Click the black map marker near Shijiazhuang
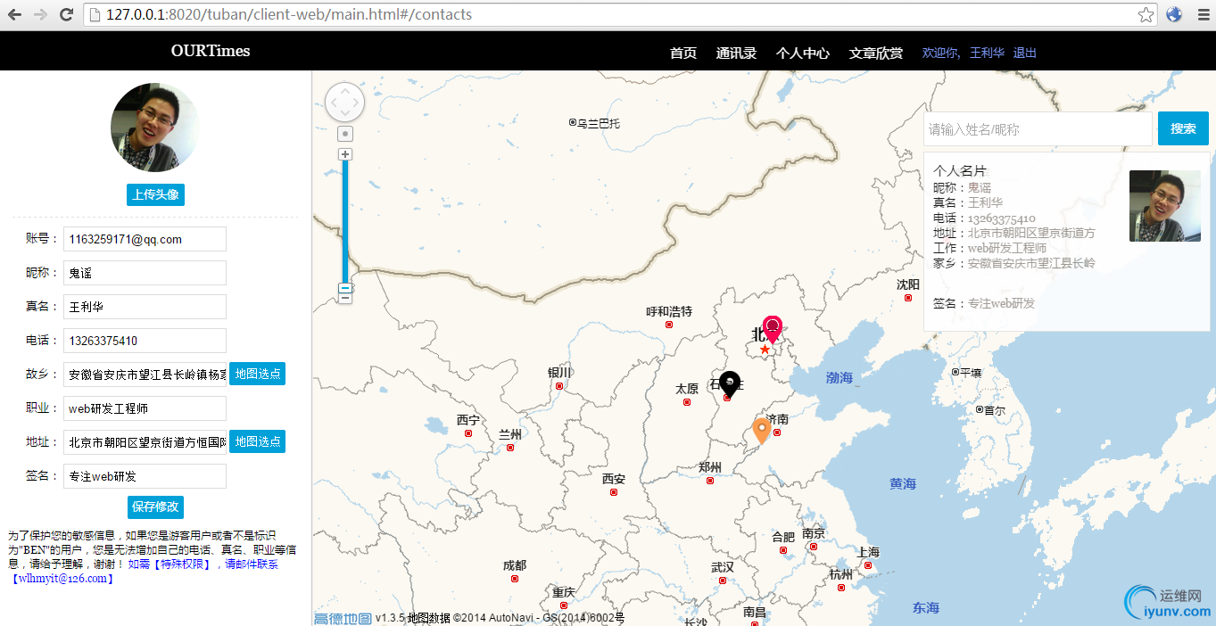The image size is (1216, 626). 730,384
